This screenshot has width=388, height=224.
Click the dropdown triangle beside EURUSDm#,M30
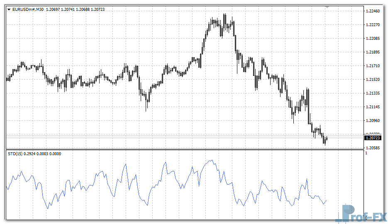[9, 9]
